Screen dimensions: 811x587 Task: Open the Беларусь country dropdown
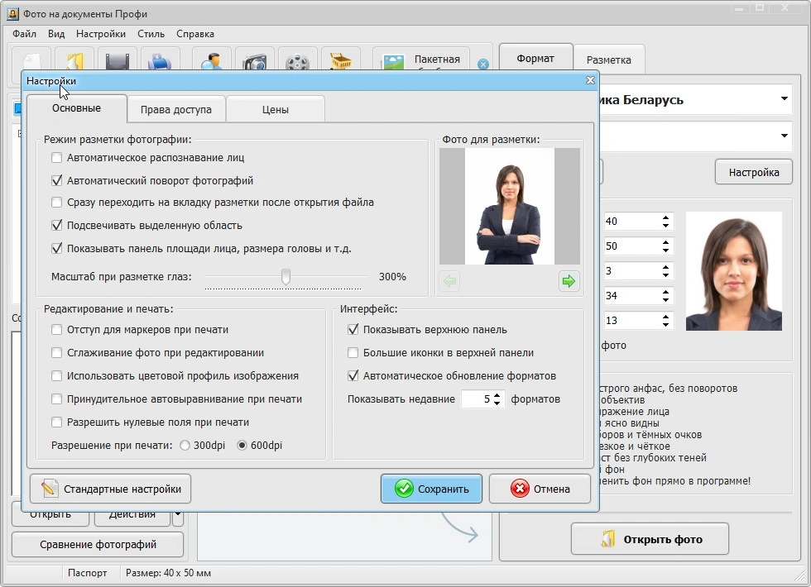tap(785, 98)
